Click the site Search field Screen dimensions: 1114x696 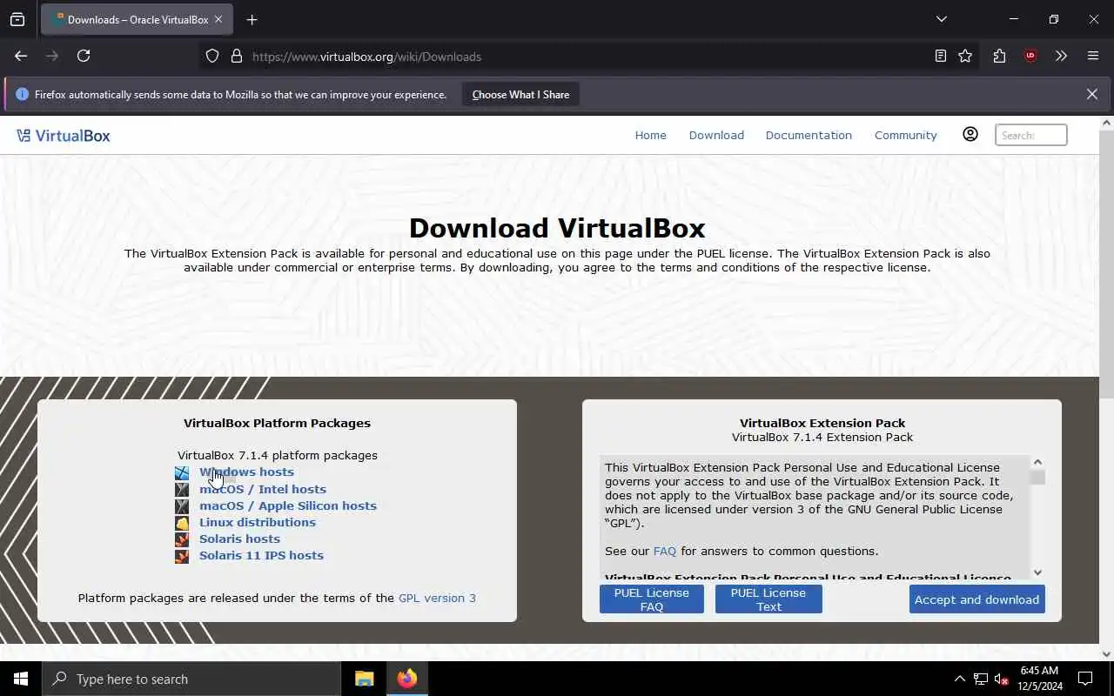1030,135
